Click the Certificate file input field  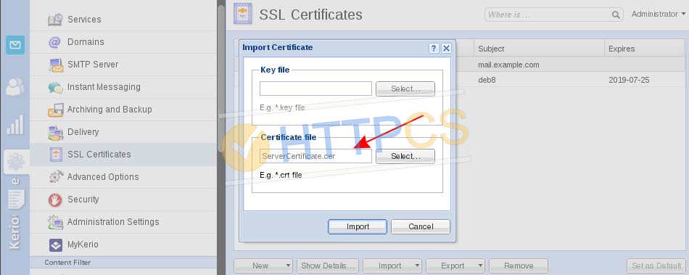click(315, 156)
